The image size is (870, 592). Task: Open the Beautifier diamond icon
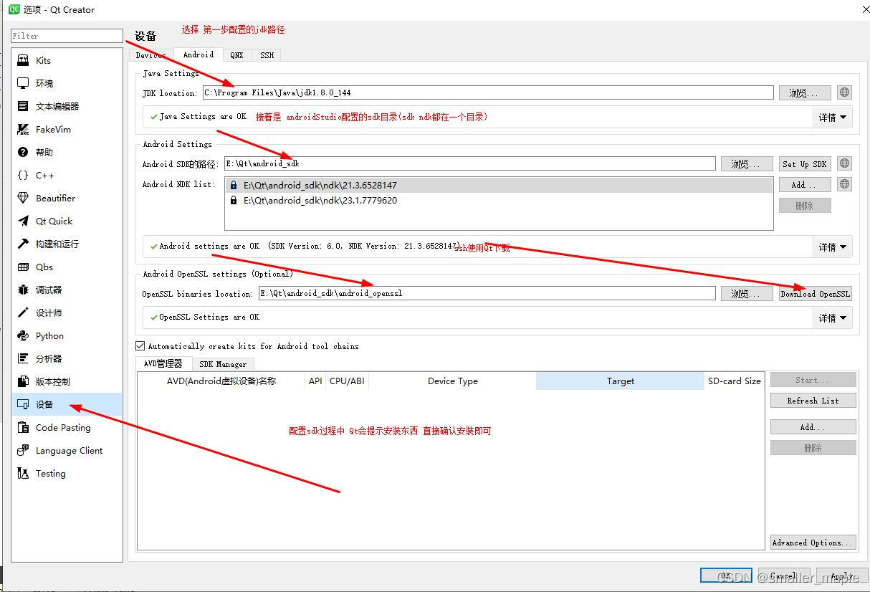[23, 199]
